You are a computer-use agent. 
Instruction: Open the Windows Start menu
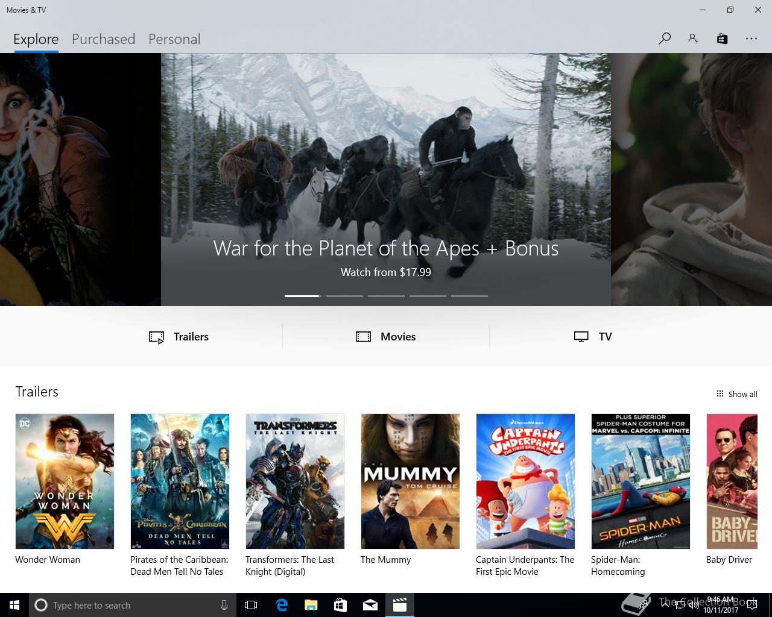pyautogui.click(x=14, y=605)
